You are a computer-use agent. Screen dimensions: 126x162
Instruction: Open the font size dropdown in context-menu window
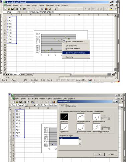(82, 9)
